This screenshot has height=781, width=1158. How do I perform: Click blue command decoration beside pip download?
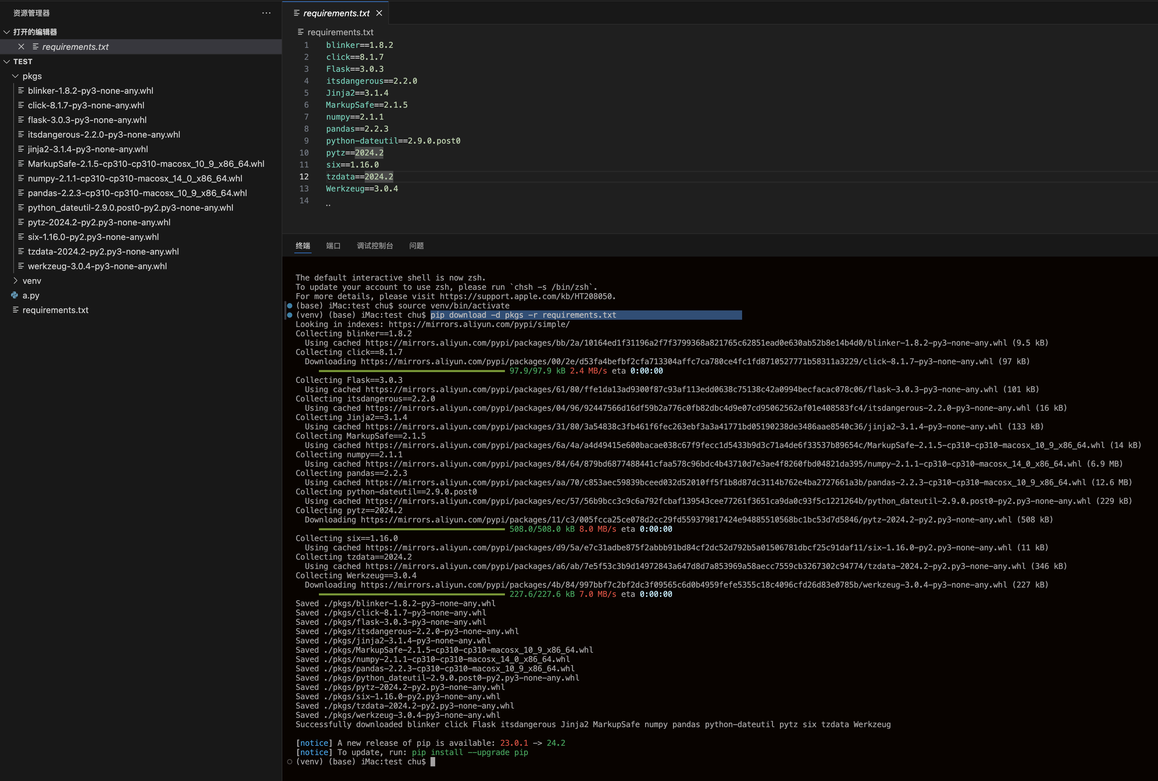pyautogui.click(x=290, y=315)
